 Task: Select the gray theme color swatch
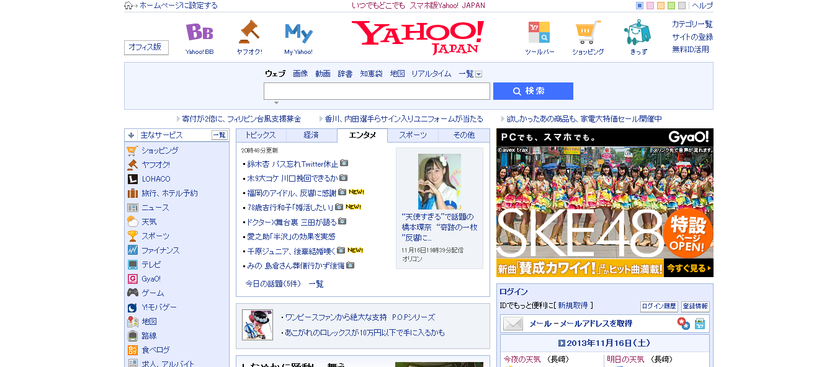[x=682, y=6]
